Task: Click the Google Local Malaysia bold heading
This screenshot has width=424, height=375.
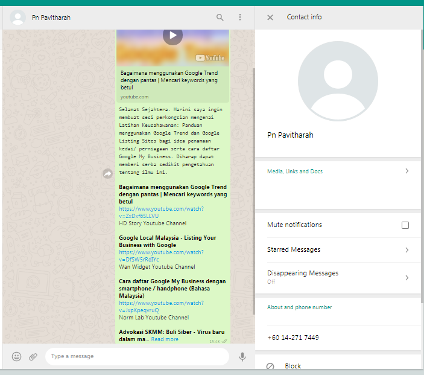Action: pos(168,242)
